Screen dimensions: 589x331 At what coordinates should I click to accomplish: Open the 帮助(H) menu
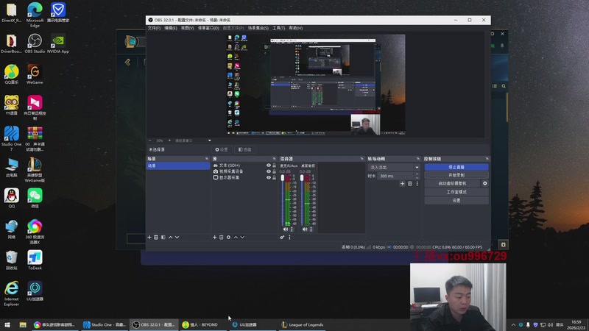(296, 28)
